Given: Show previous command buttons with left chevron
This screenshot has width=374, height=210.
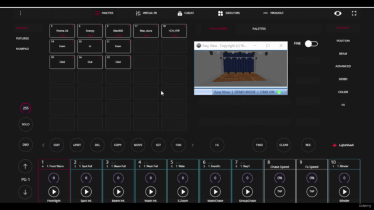Looking at the screenshot, I should [x=43, y=145].
